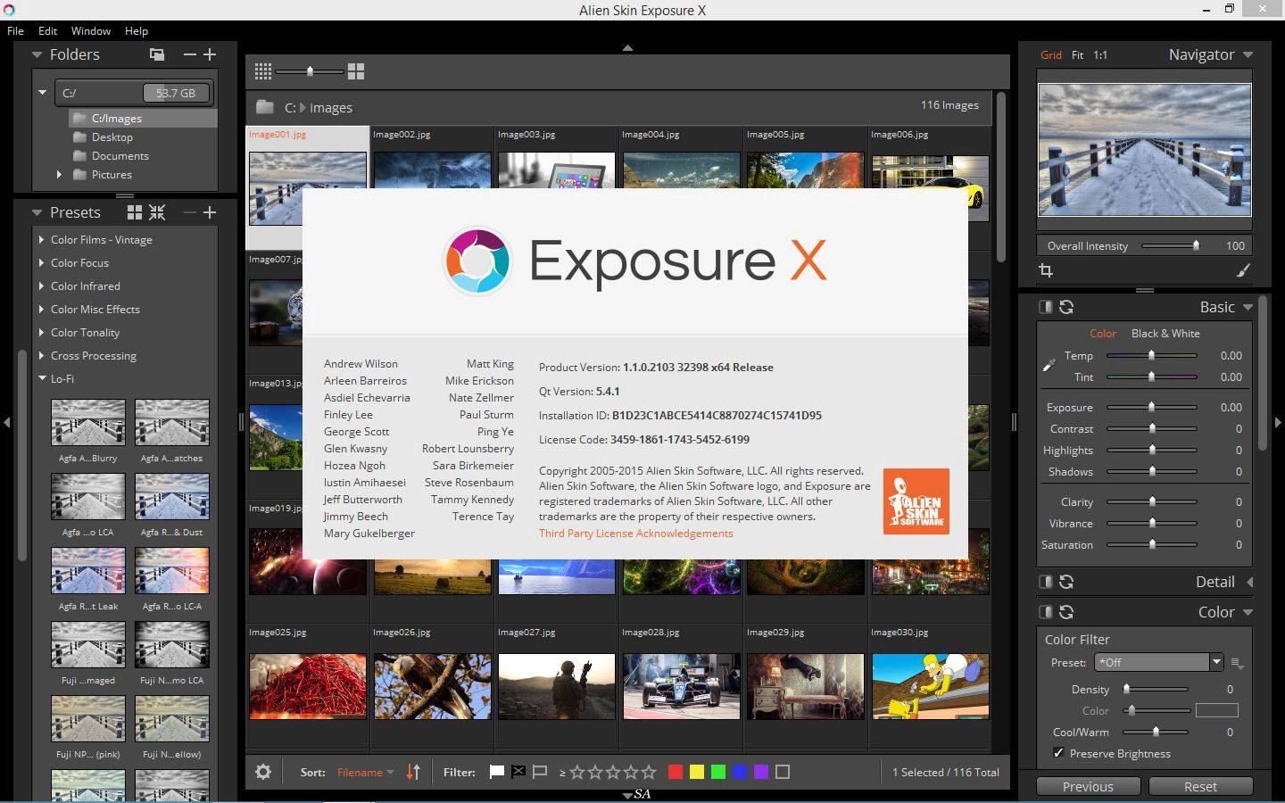
Task: Open the File menu
Action: 15,30
